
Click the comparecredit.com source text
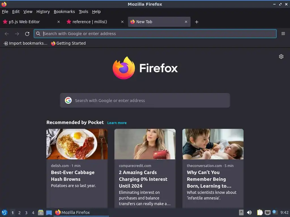135,166
